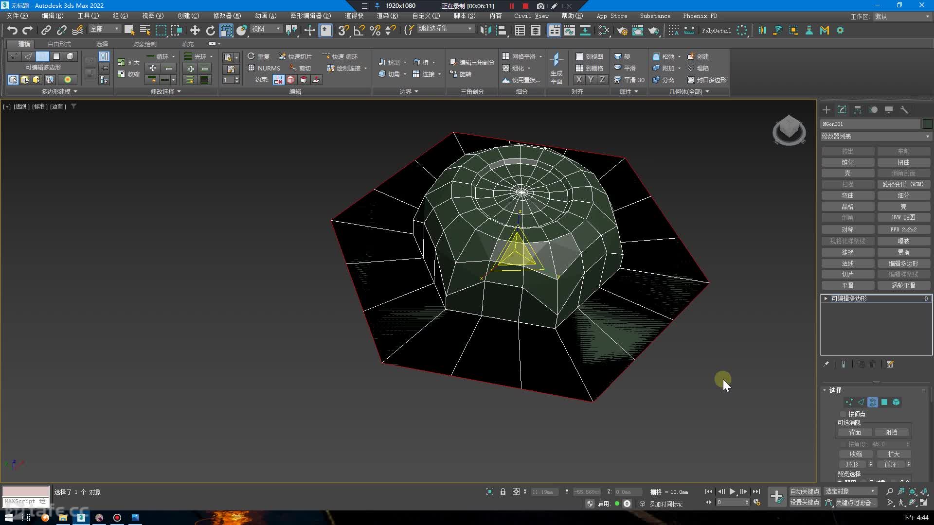Click the 扩大 (Grow) button in Selection rollout
This screenshot has width=934, height=525.
(x=894, y=454)
